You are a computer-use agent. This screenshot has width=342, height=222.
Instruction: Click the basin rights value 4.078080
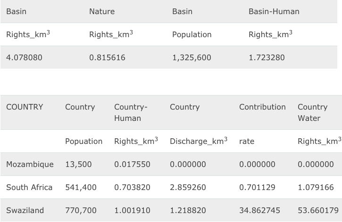[24, 58]
